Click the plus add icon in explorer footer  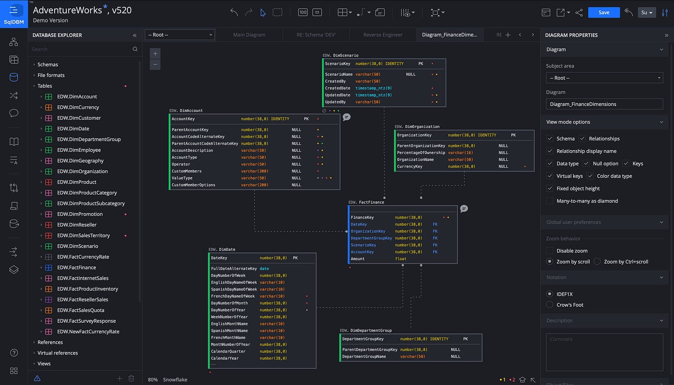click(119, 379)
